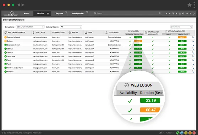Go back with the browser back arrow
Screen dimensions: 198x135
[19, 5]
